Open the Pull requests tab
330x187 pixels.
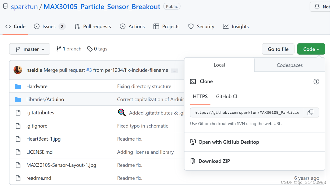93,26
